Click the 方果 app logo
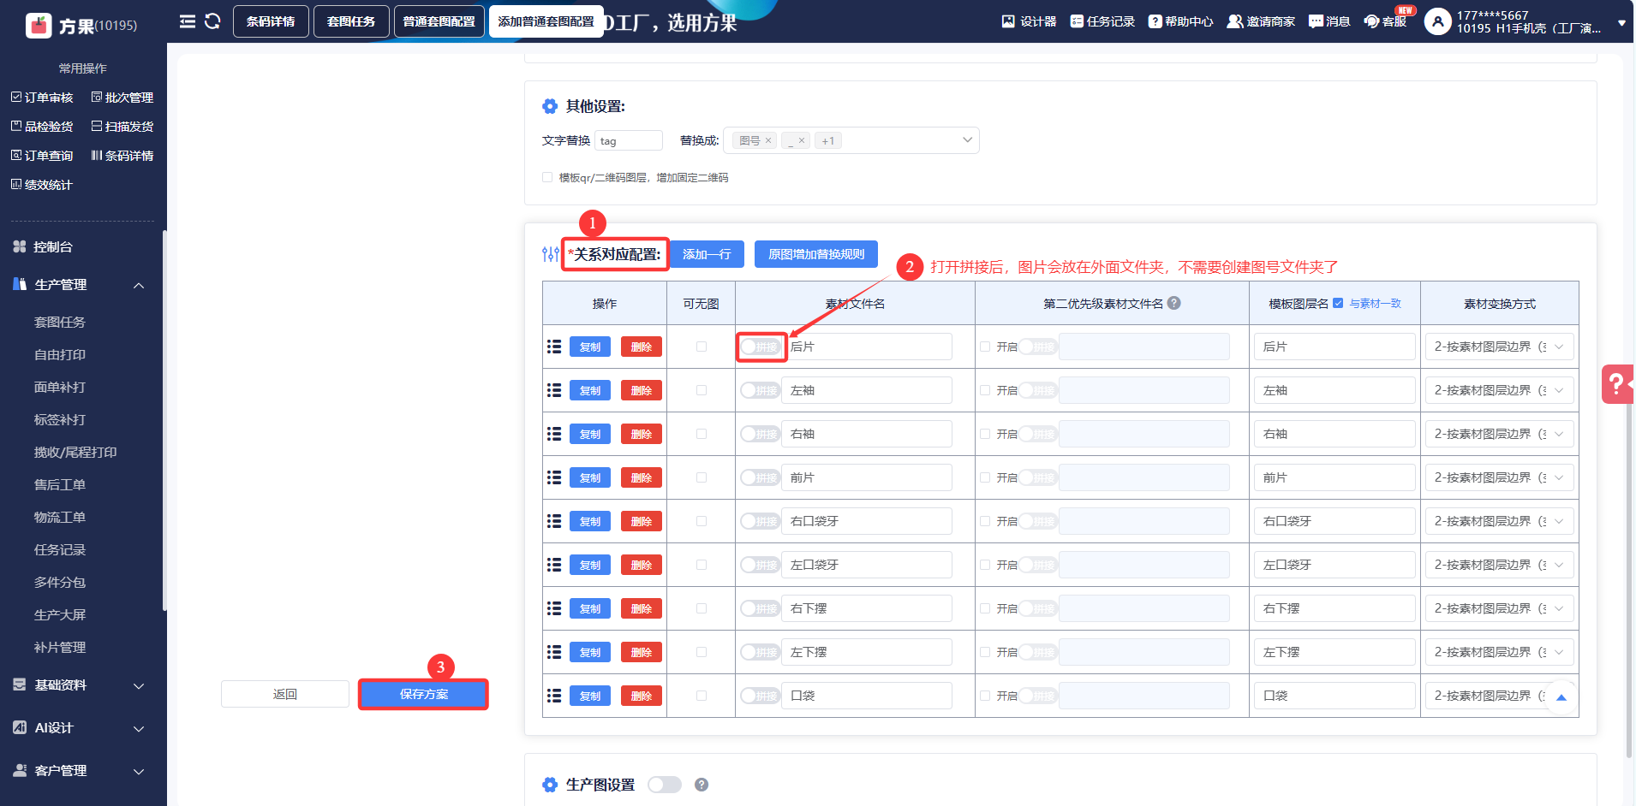 [x=39, y=26]
